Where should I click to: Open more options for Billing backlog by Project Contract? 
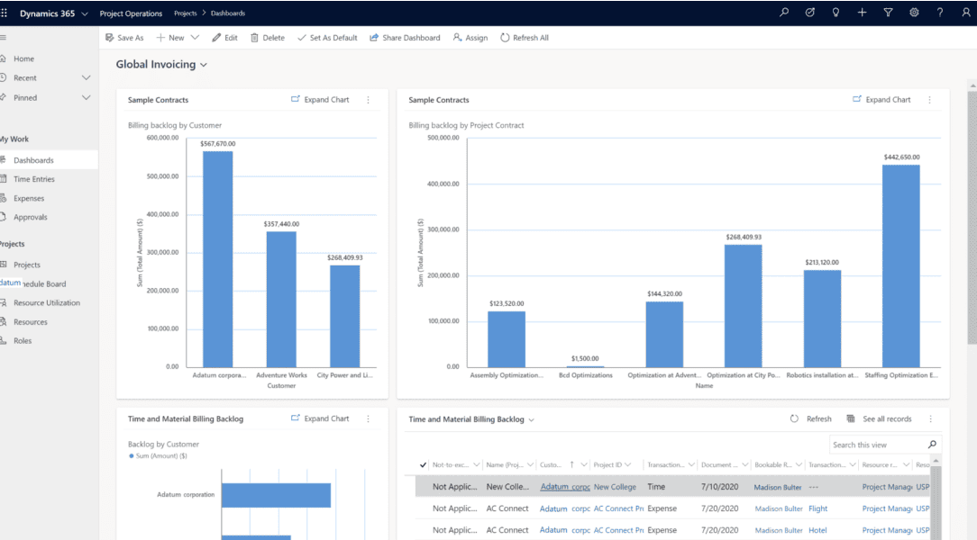929,100
